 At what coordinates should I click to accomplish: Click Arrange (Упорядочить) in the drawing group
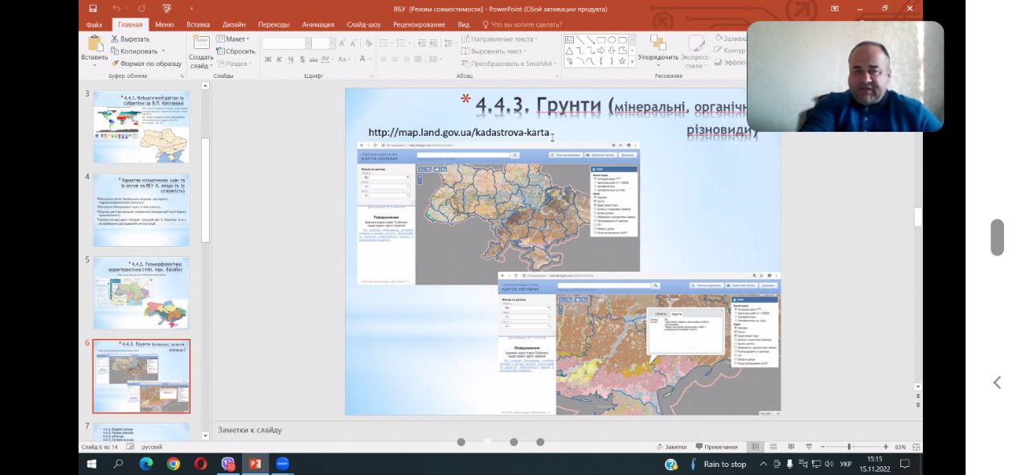[x=658, y=48]
